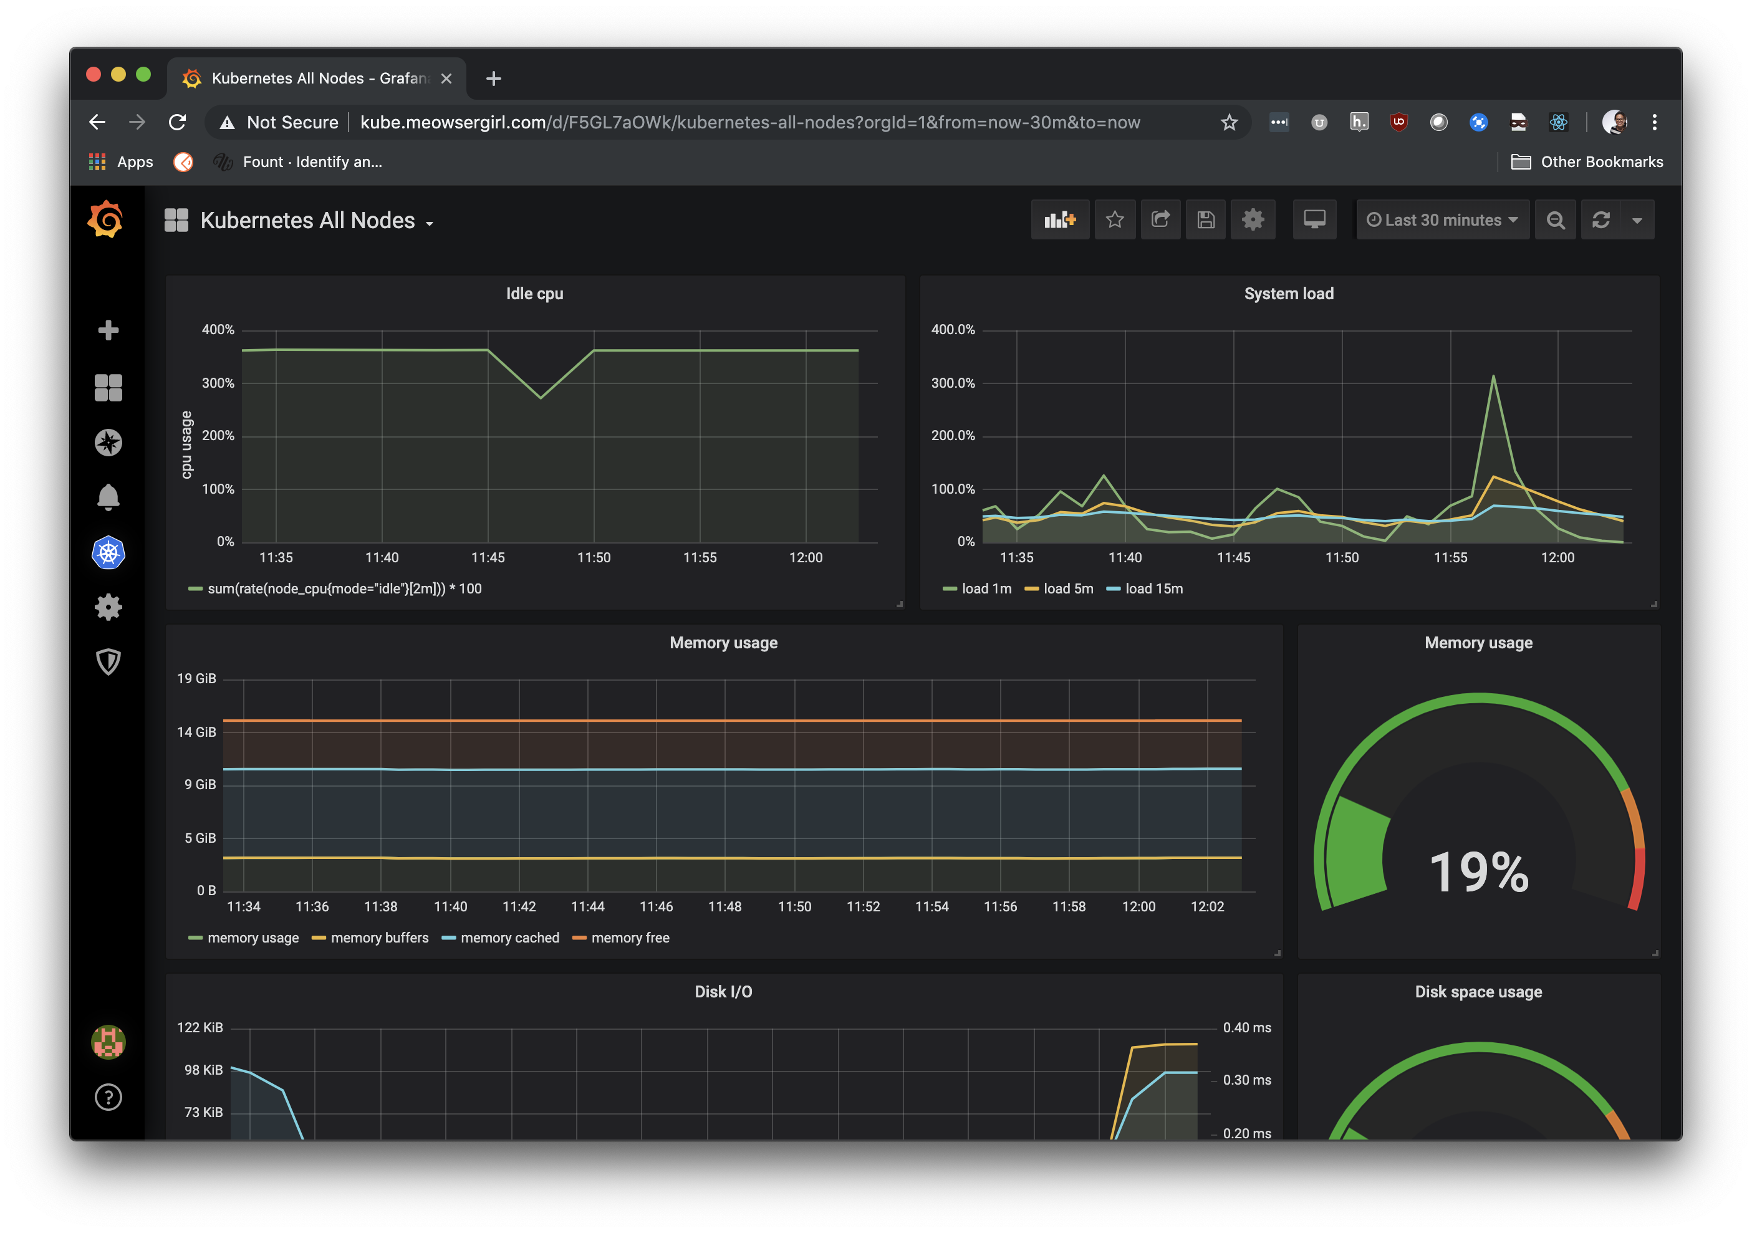Toggle the idle cpu sum(rate) legend series
Viewport: 1752px width, 1233px height.
[345, 588]
